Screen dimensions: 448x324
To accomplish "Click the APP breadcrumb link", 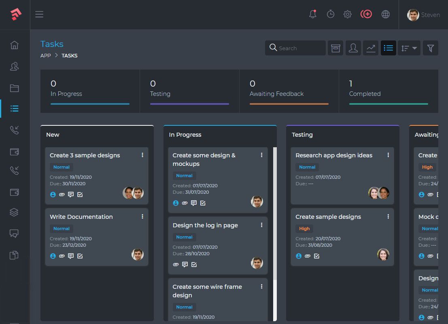I will point(45,55).
